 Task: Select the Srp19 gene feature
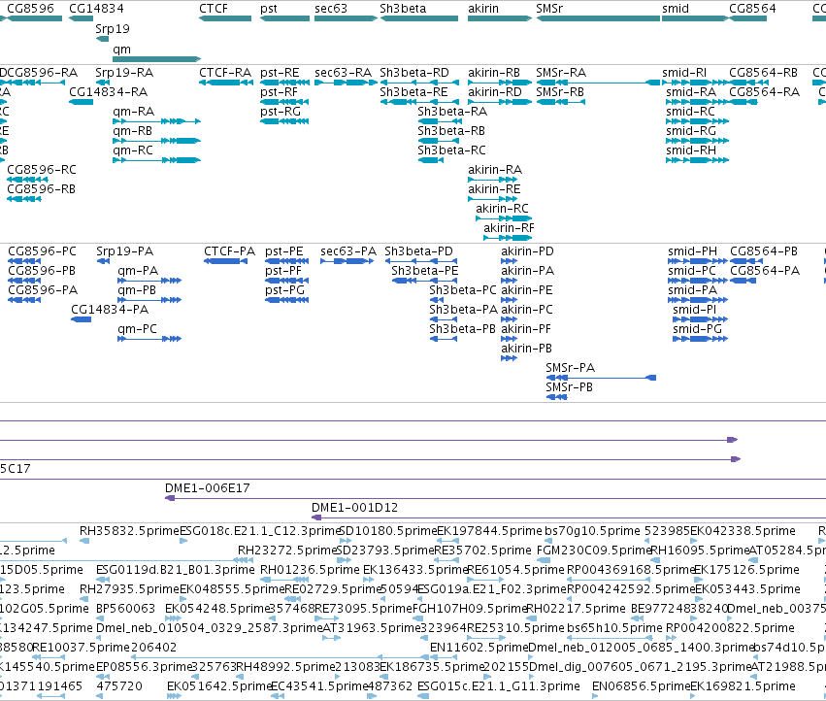(102, 39)
